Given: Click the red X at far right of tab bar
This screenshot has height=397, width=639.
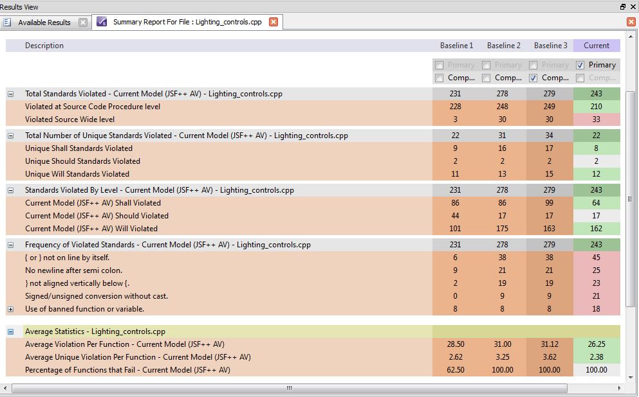Looking at the screenshot, I should 631,22.
